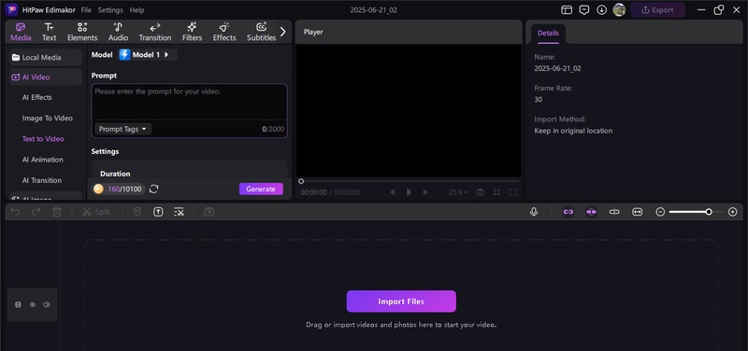This screenshot has height=351, width=748.
Task: Open the user profile avatar
Action: point(619,10)
